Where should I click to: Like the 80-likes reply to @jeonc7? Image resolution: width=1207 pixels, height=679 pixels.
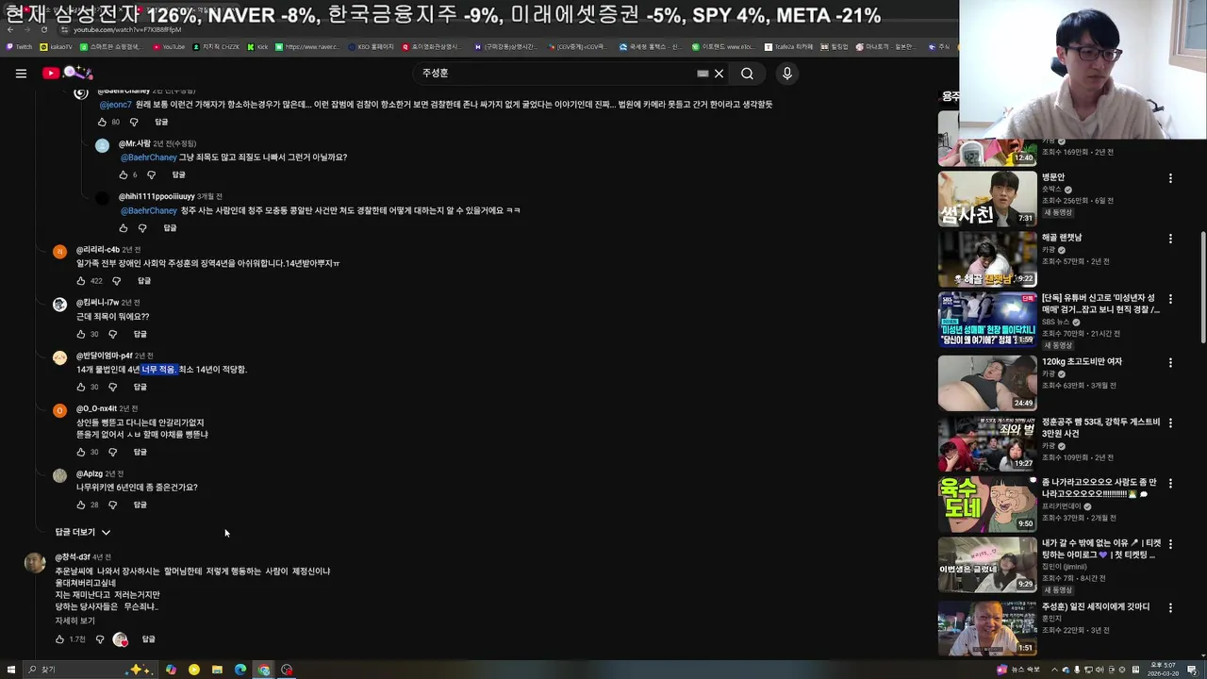102,123
